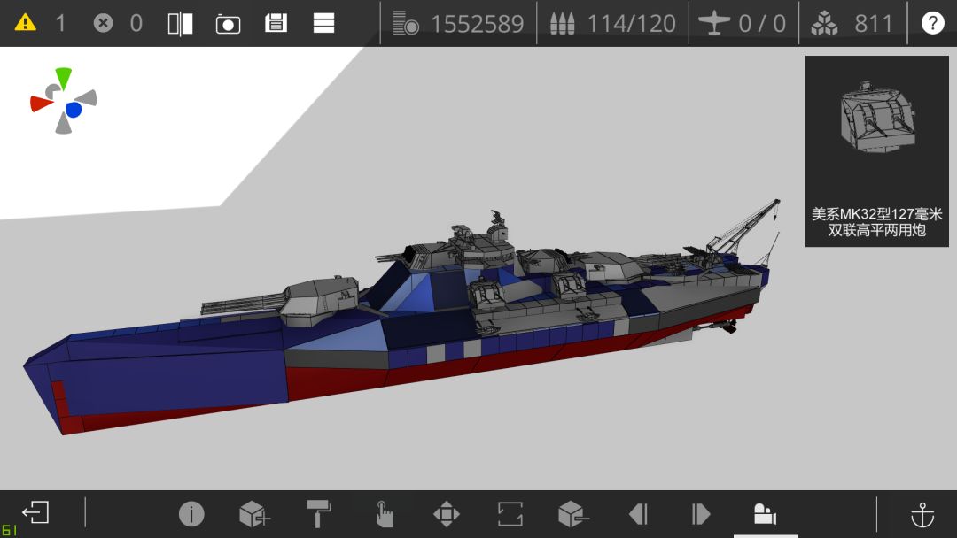This screenshot has height=538, width=957.
Task: Select the MK32 127mm turret thumbnail
Action: [x=877, y=151]
